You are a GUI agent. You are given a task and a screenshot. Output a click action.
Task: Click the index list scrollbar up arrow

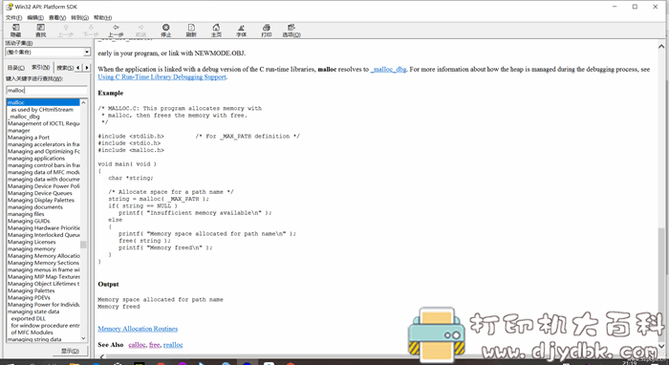83,102
